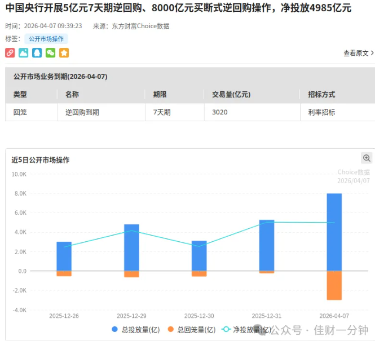The width and height of the screenshot is (375, 341).
Task: Toggle 净投放量(亿) legend series
Action: (246, 330)
